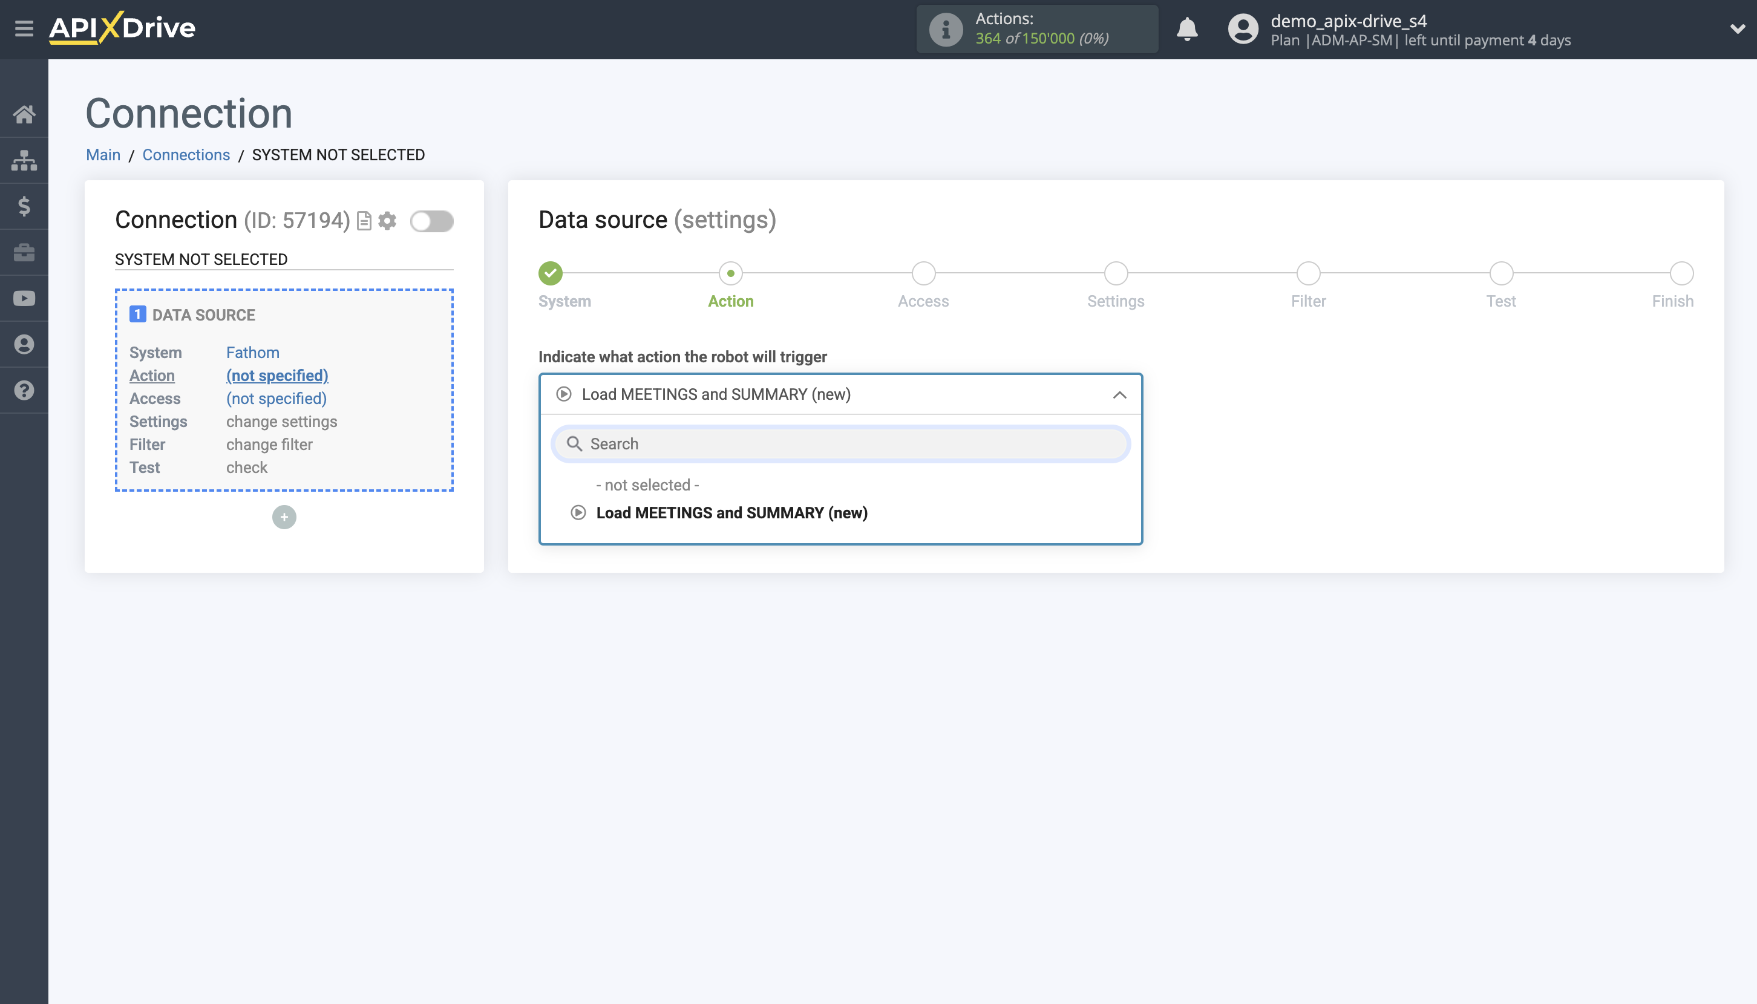The image size is (1757, 1004).
Task: Open the billing dollar icon in sidebar
Action: coord(25,206)
